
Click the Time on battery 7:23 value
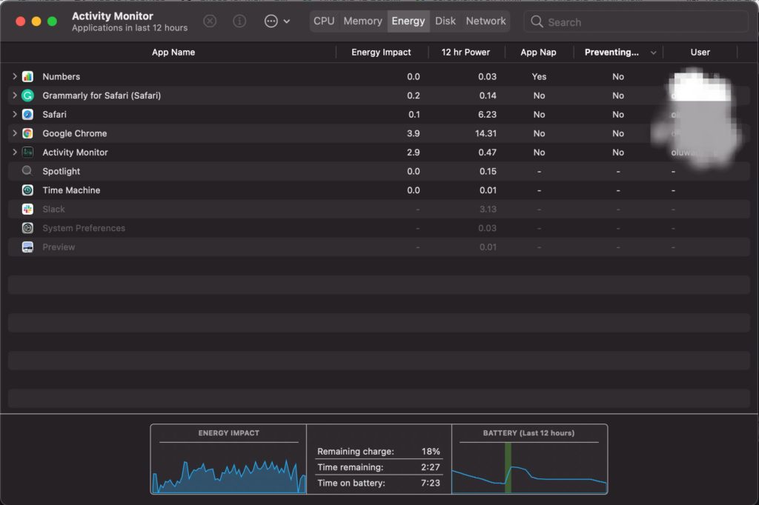click(x=431, y=483)
